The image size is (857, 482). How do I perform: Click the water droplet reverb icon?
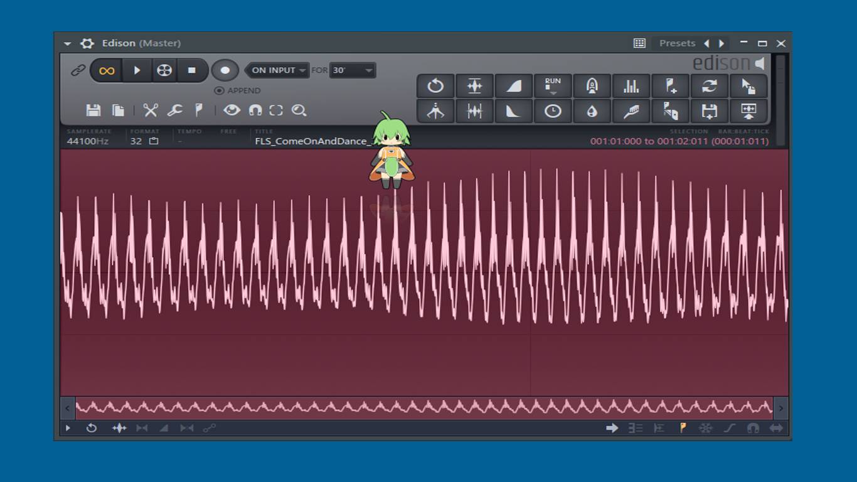[592, 111]
